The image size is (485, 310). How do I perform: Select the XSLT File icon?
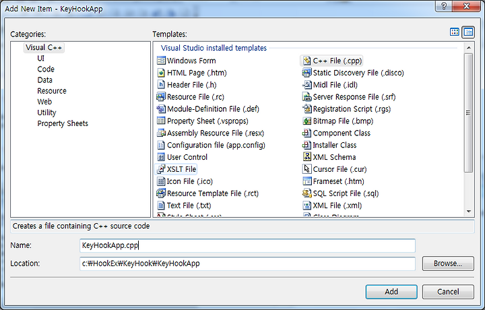[x=161, y=169]
